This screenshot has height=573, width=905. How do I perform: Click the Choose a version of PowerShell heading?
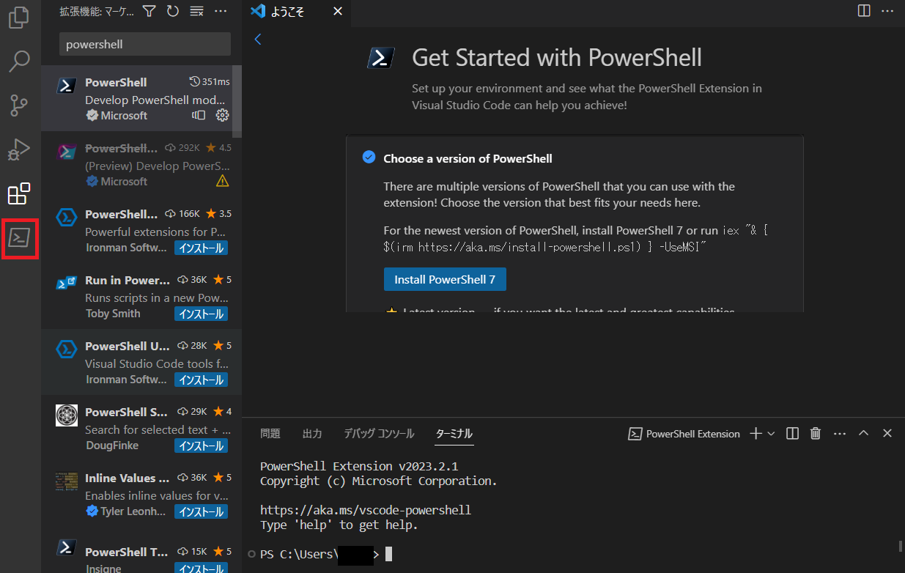(468, 158)
